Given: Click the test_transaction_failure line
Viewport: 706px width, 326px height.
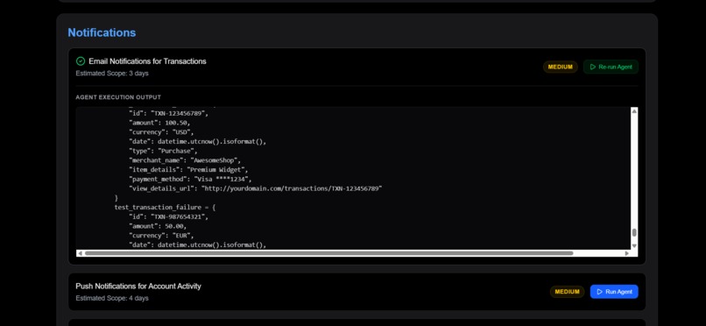Looking at the screenshot, I should coord(166,208).
